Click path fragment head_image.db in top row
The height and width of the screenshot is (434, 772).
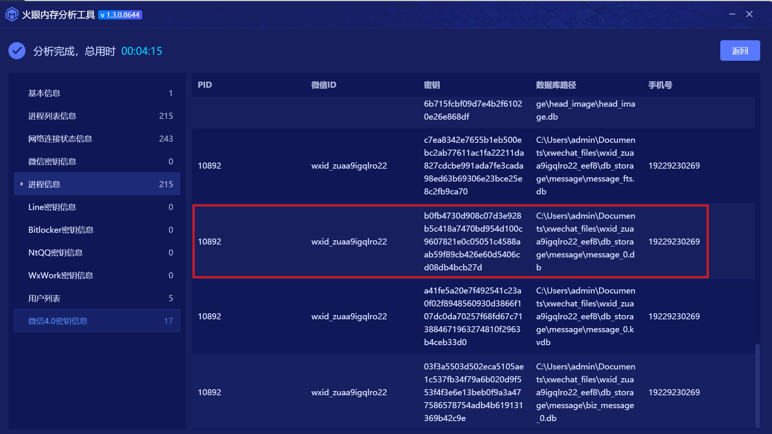[586, 110]
